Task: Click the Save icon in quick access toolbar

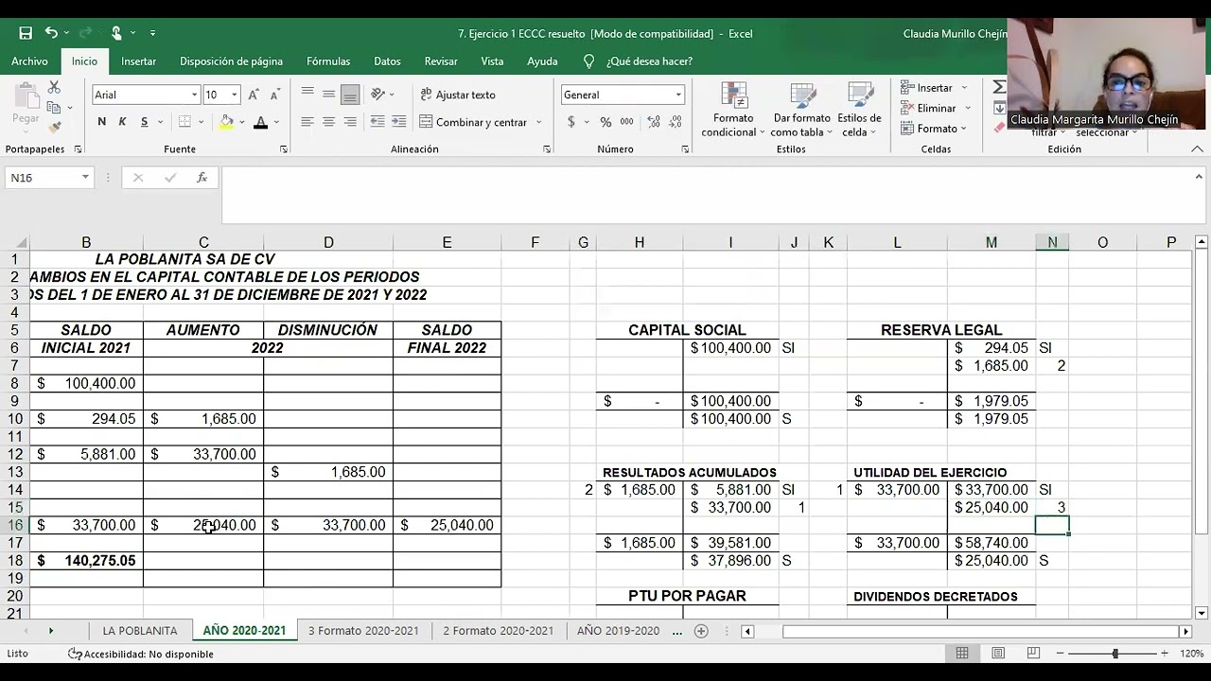Action: pos(26,33)
